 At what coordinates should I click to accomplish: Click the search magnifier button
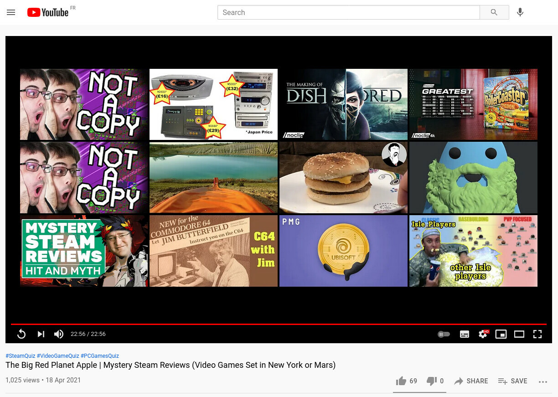point(494,12)
